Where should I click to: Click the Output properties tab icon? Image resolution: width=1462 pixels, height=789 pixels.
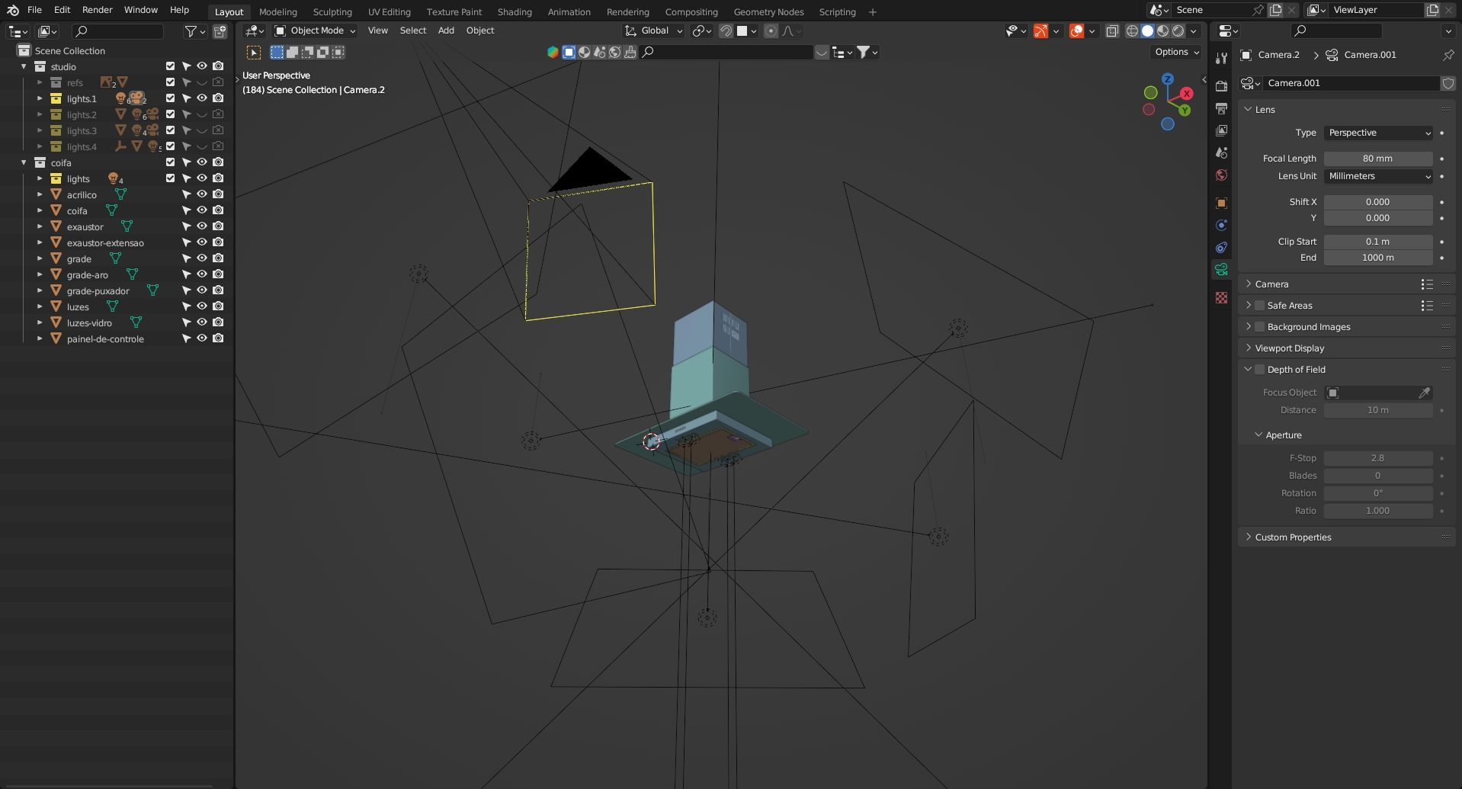1221,108
